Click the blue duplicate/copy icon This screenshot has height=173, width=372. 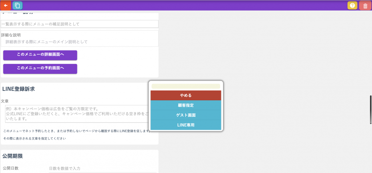click(x=17, y=5)
